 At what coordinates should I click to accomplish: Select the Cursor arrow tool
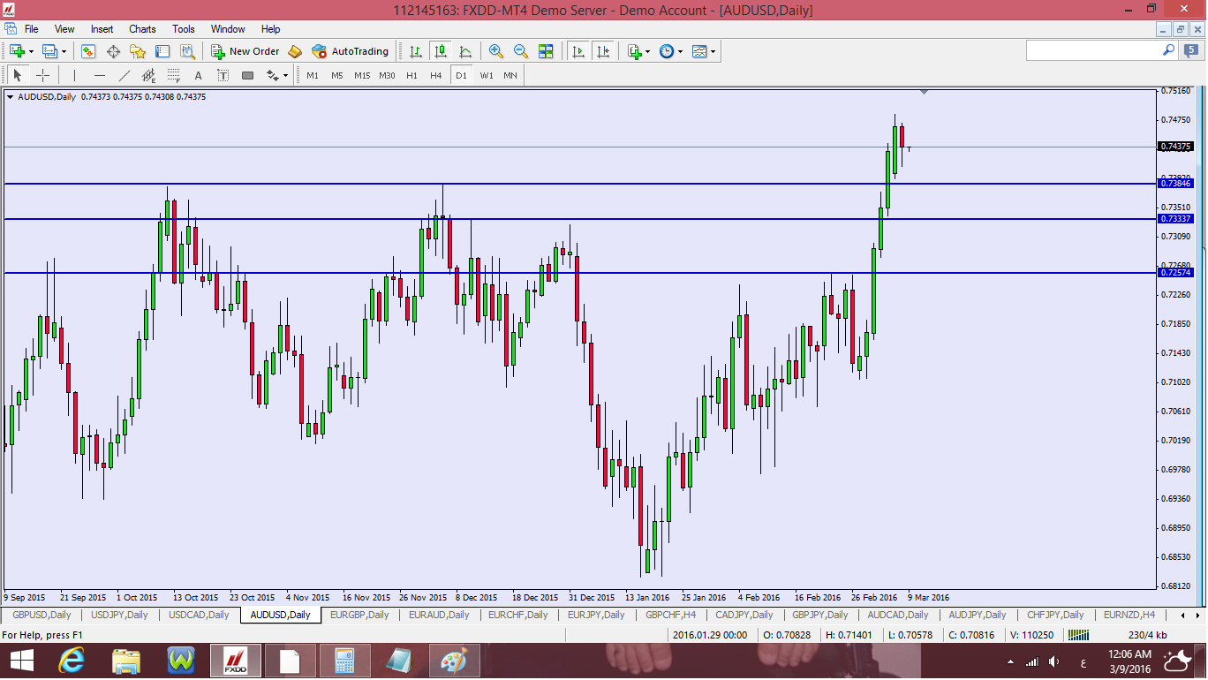click(x=17, y=75)
